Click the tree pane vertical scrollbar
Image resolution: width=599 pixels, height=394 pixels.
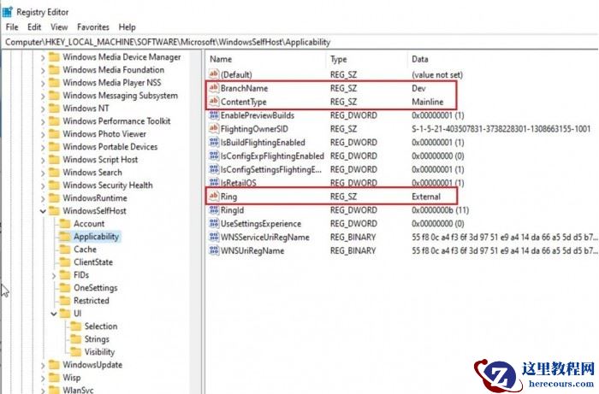[196, 221]
